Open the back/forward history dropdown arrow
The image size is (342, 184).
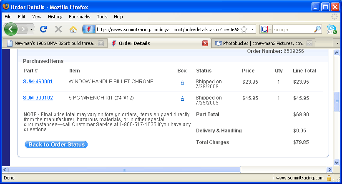pyautogui.click(x=31, y=29)
